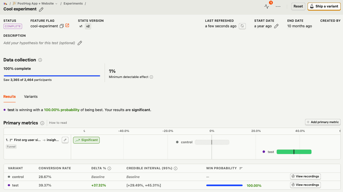The width and height of the screenshot is (343, 192).
Task: Click the data collection progress bar
Action: click(x=52, y=76)
